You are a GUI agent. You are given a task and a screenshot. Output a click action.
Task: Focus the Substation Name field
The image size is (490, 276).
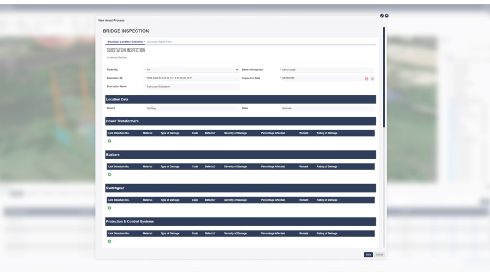pyautogui.click(x=191, y=87)
